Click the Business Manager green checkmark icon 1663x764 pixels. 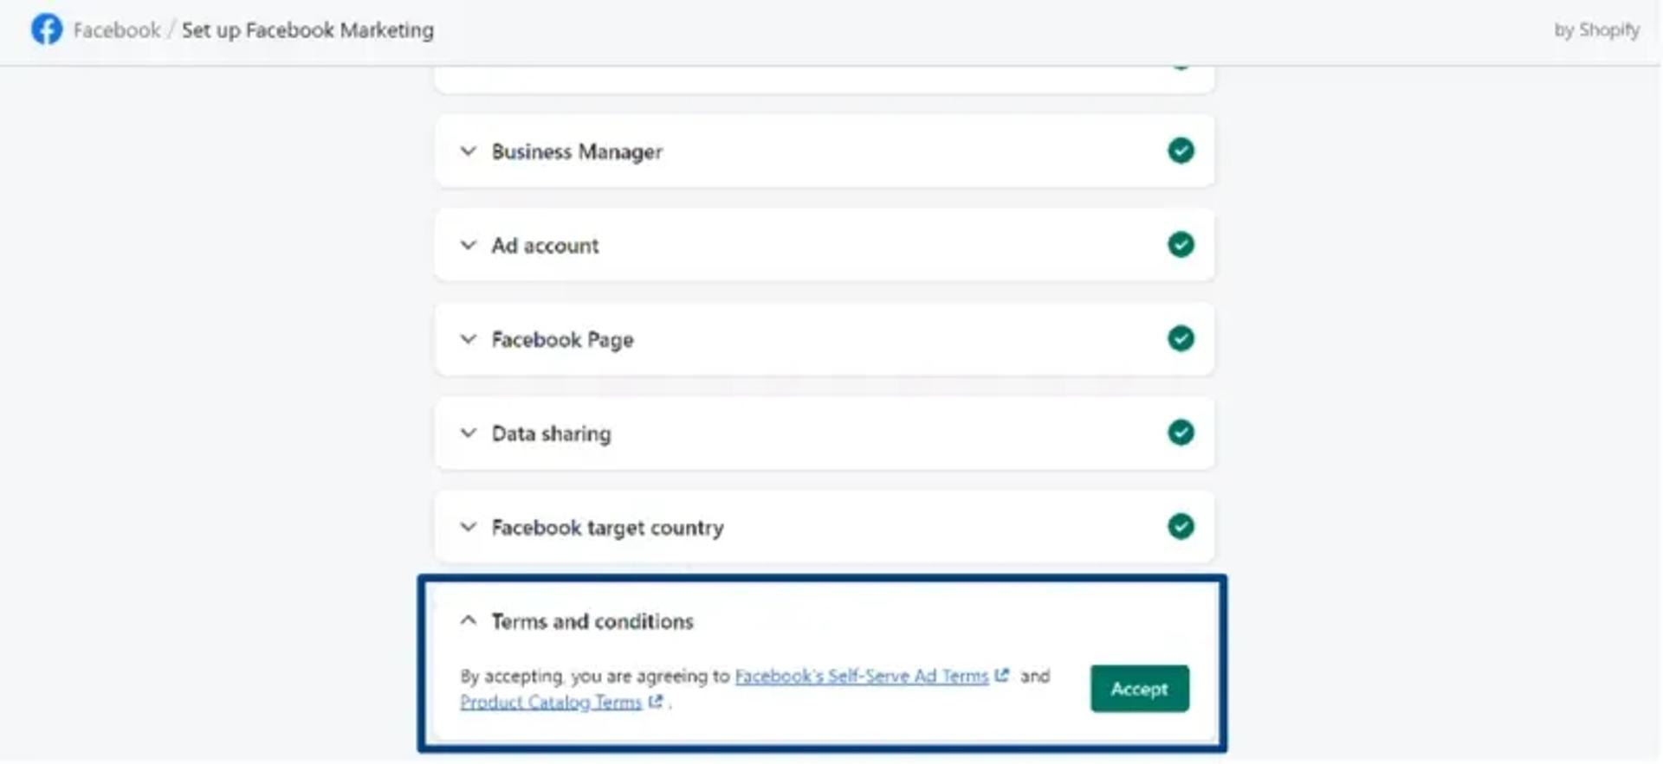[x=1181, y=151]
